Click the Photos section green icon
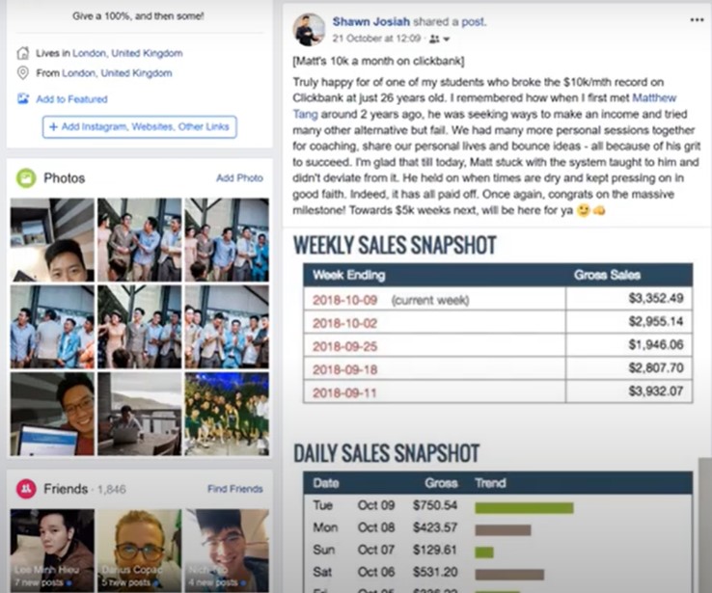 (x=26, y=177)
